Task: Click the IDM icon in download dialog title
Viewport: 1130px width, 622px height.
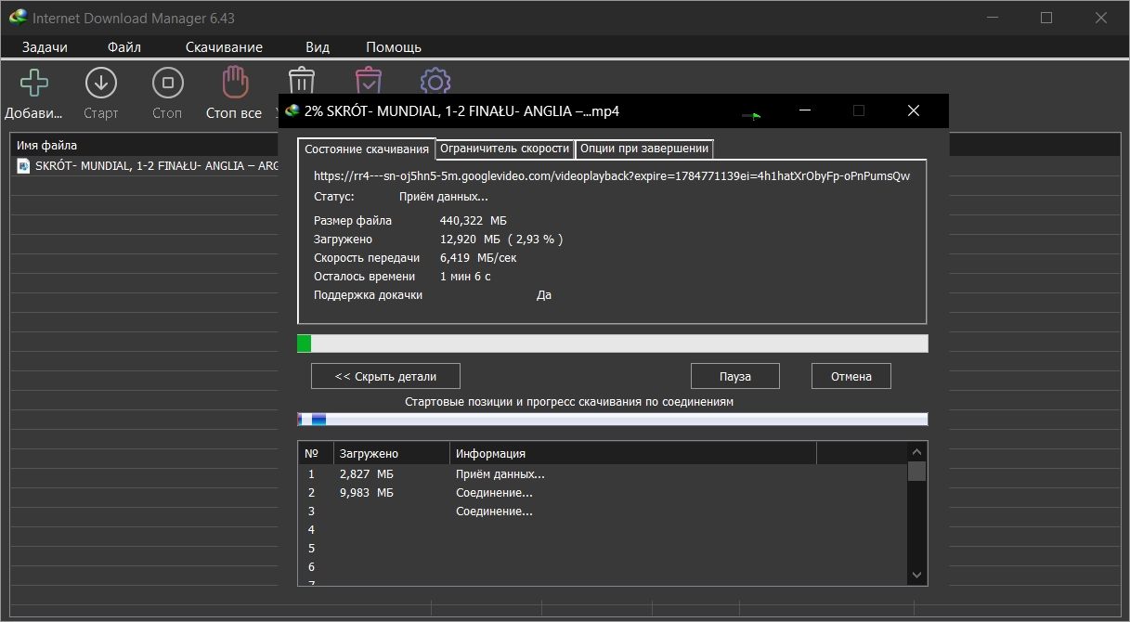Action: [293, 110]
